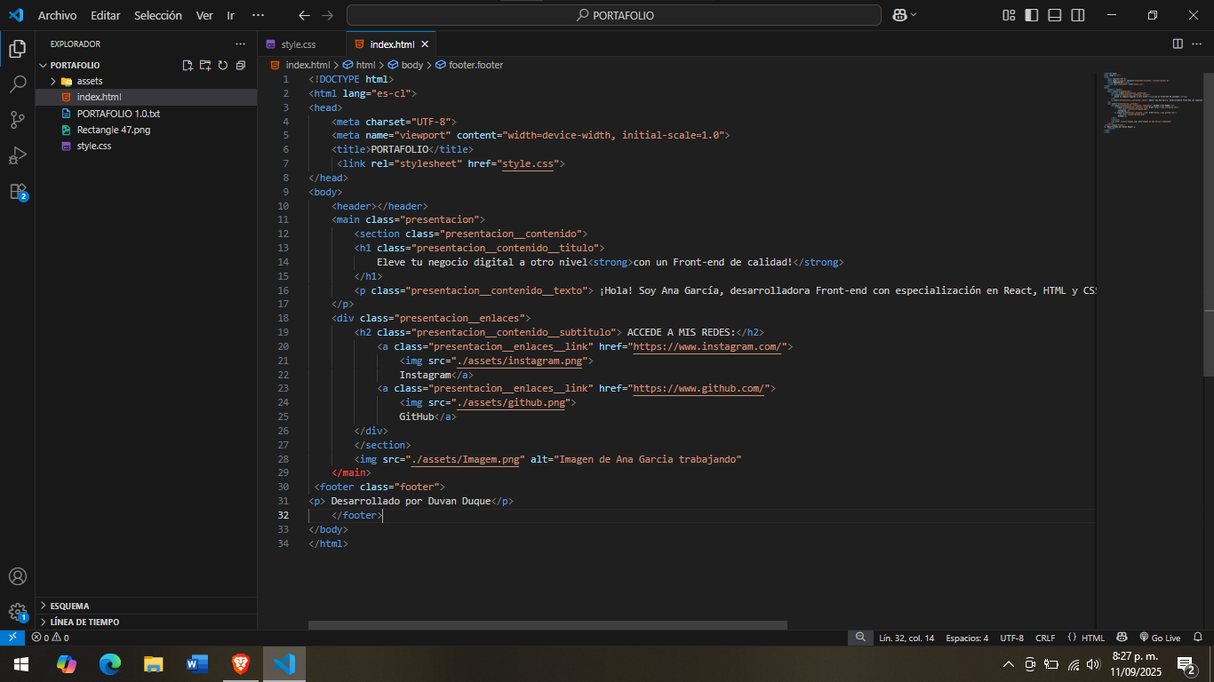Change indentation Espacios: 4
Screen dimensions: 1214x682
[967, 638]
